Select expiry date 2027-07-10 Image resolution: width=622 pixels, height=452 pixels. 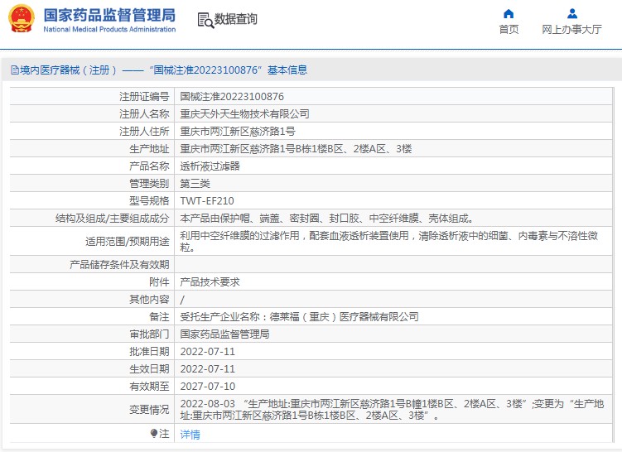[x=207, y=387]
